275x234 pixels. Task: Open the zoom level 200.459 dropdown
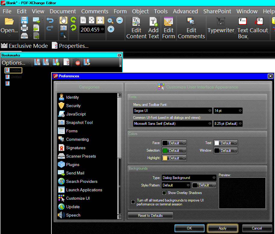click(x=102, y=29)
